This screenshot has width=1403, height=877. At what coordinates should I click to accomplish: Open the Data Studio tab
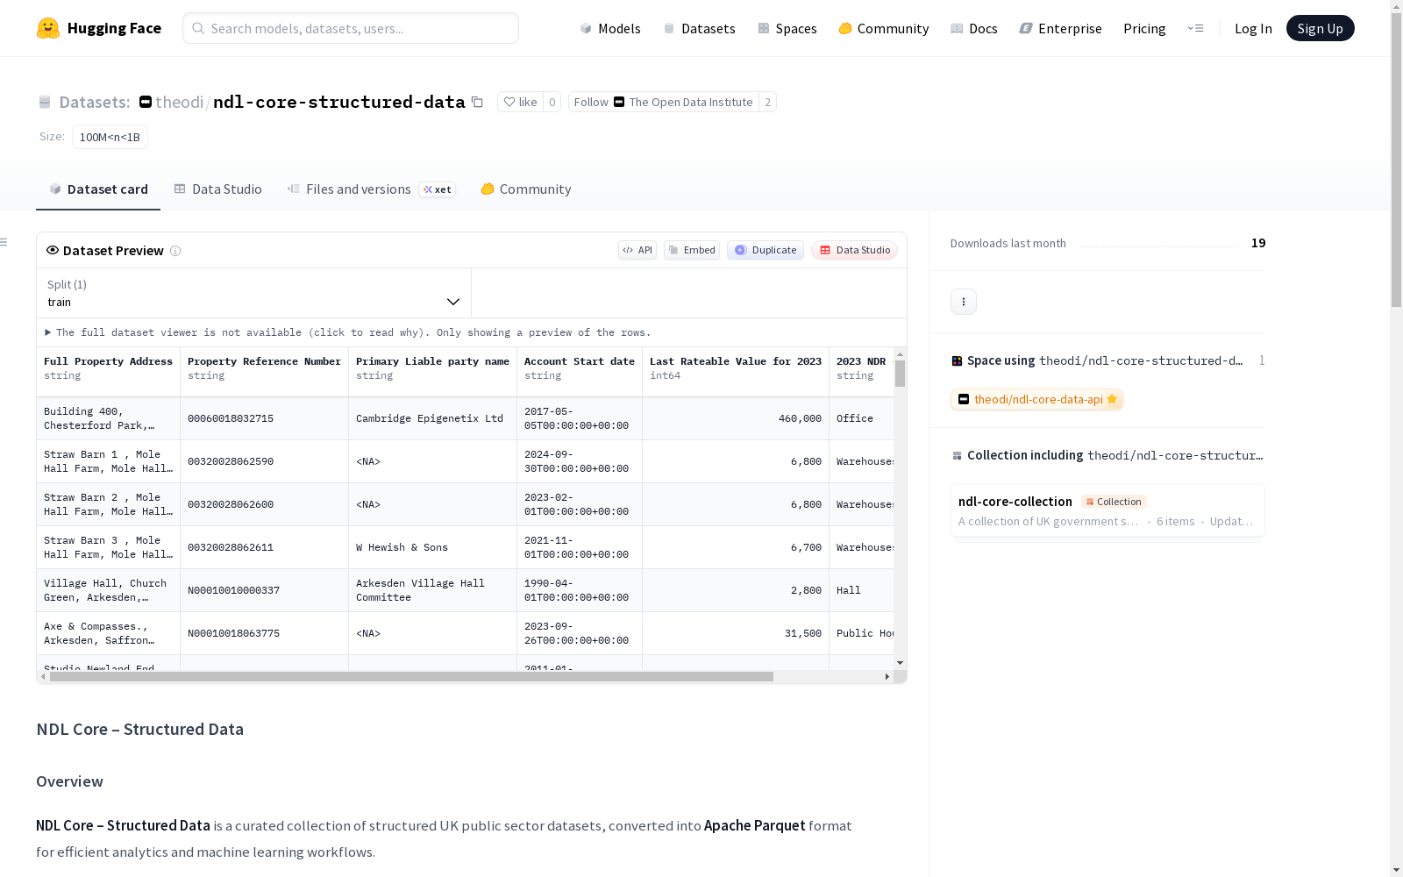click(x=218, y=189)
